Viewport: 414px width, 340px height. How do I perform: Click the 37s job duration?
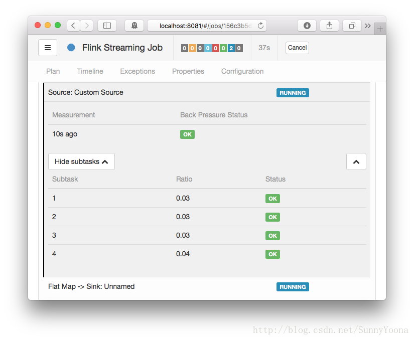[x=264, y=48]
